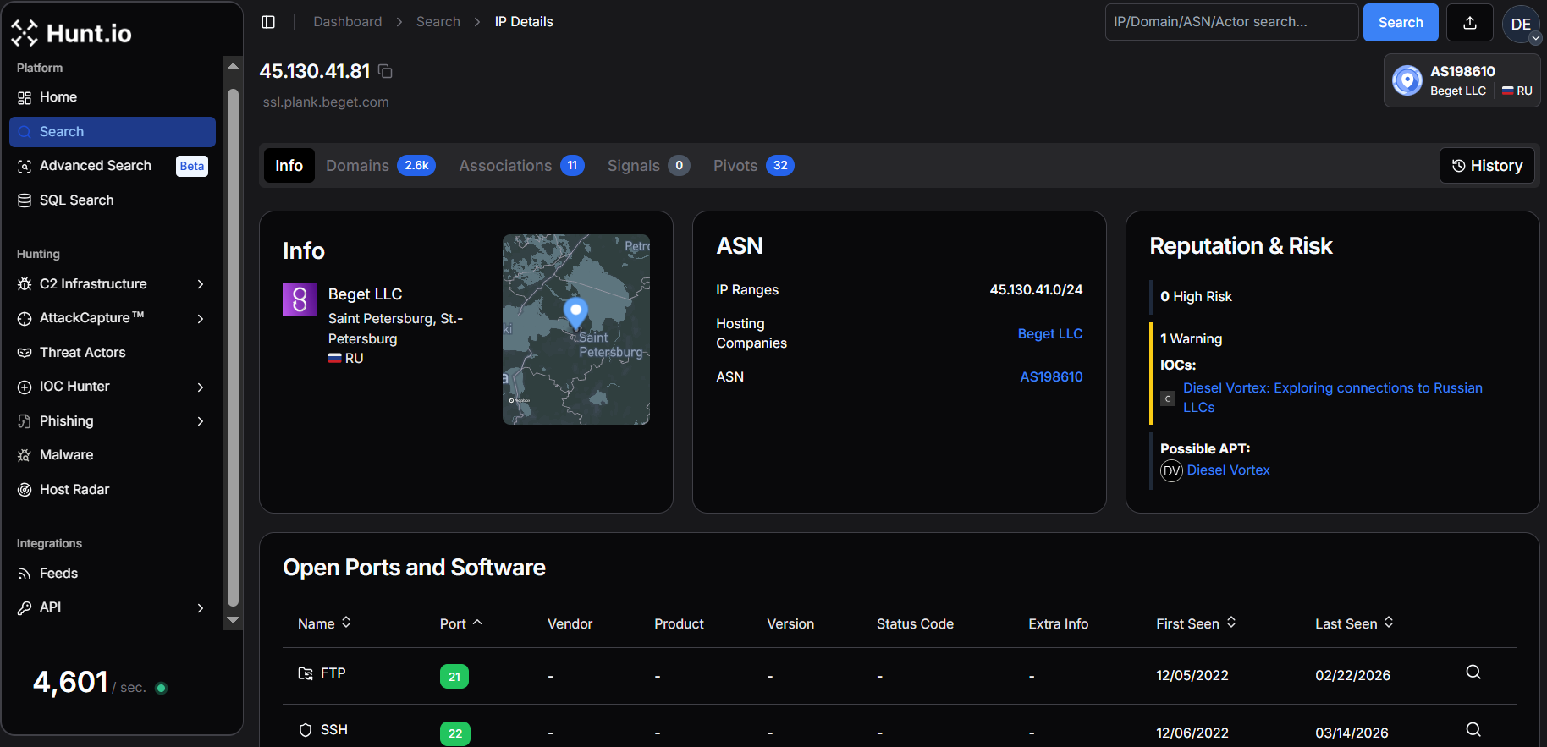Open the Diesel Vortex APT link
The image size is (1547, 747).
[x=1228, y=470]
